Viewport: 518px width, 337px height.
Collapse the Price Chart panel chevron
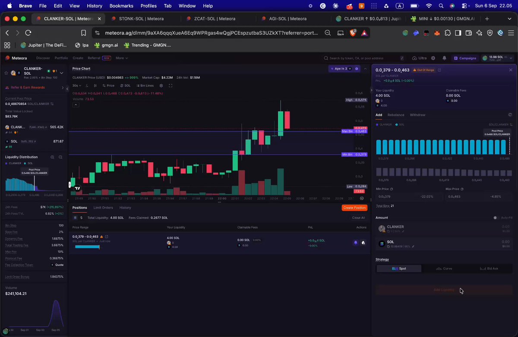366,69
